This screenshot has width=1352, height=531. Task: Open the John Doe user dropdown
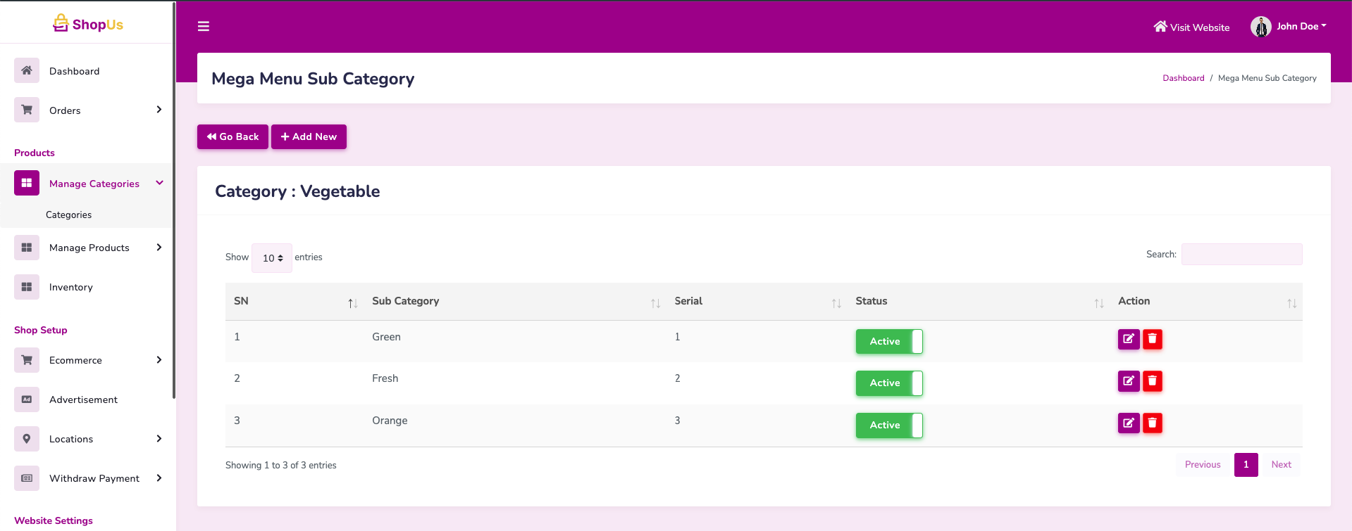1289,27
